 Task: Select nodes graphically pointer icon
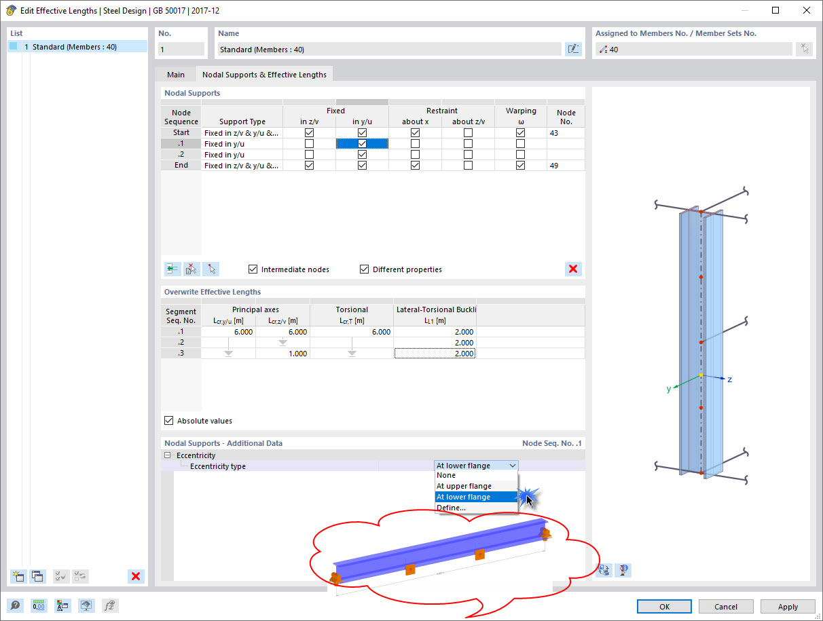point(211,269)
